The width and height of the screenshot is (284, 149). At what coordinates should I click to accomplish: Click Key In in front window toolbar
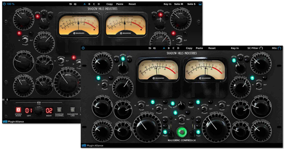(x=235, y=48)
